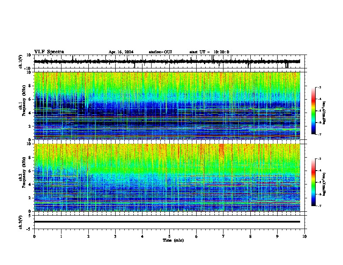The image size is (343, 265).
Task: Click time axis tick label "6"
Action: point(197,236)
